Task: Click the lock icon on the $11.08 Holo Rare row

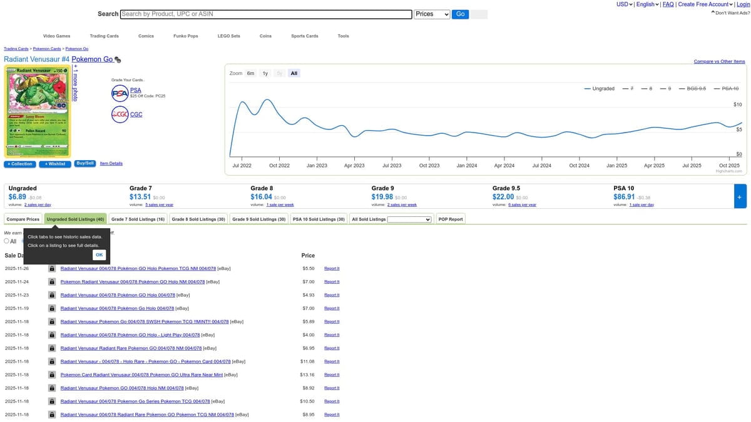Action: (x=52, y=361)
